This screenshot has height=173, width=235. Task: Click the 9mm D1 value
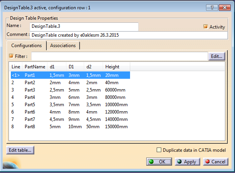point(74,119)
